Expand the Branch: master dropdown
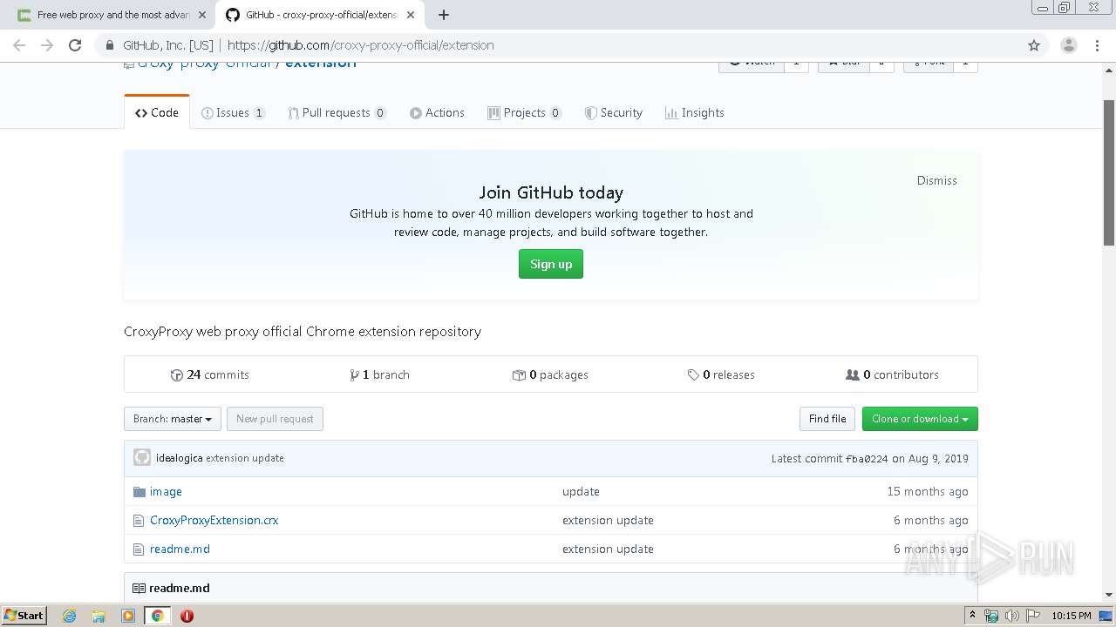Screen dimensions: 1116x627 (173, 419)
